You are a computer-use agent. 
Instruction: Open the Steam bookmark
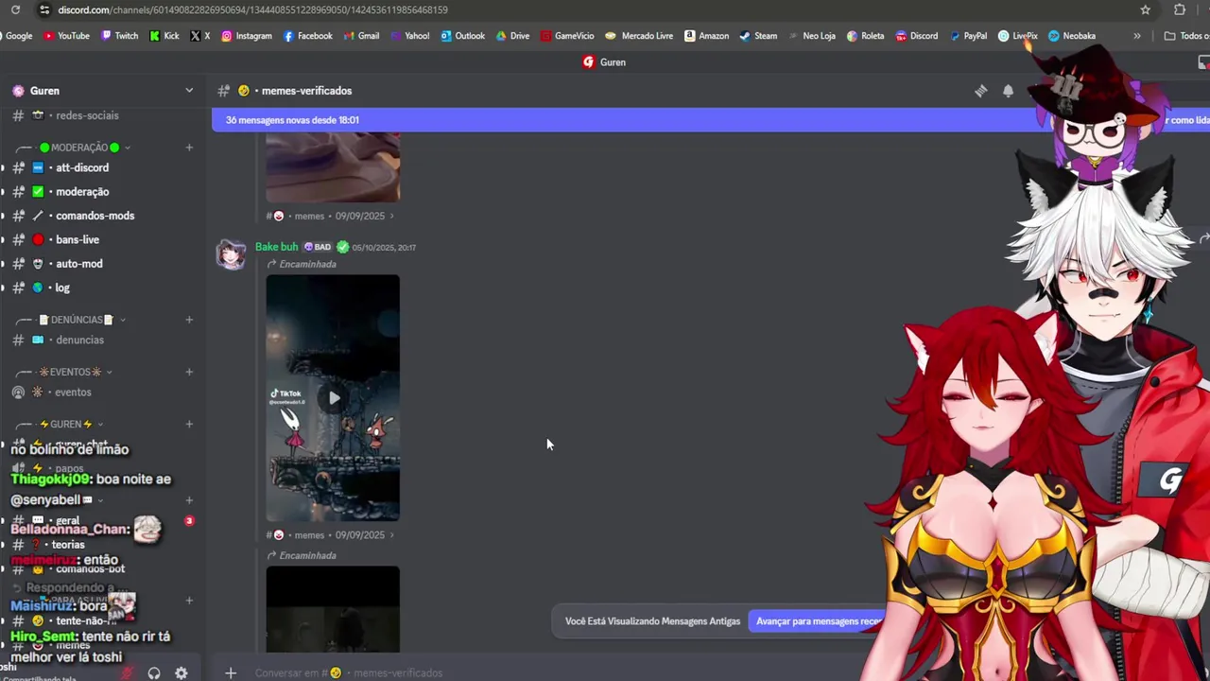(x=758, y=36)
